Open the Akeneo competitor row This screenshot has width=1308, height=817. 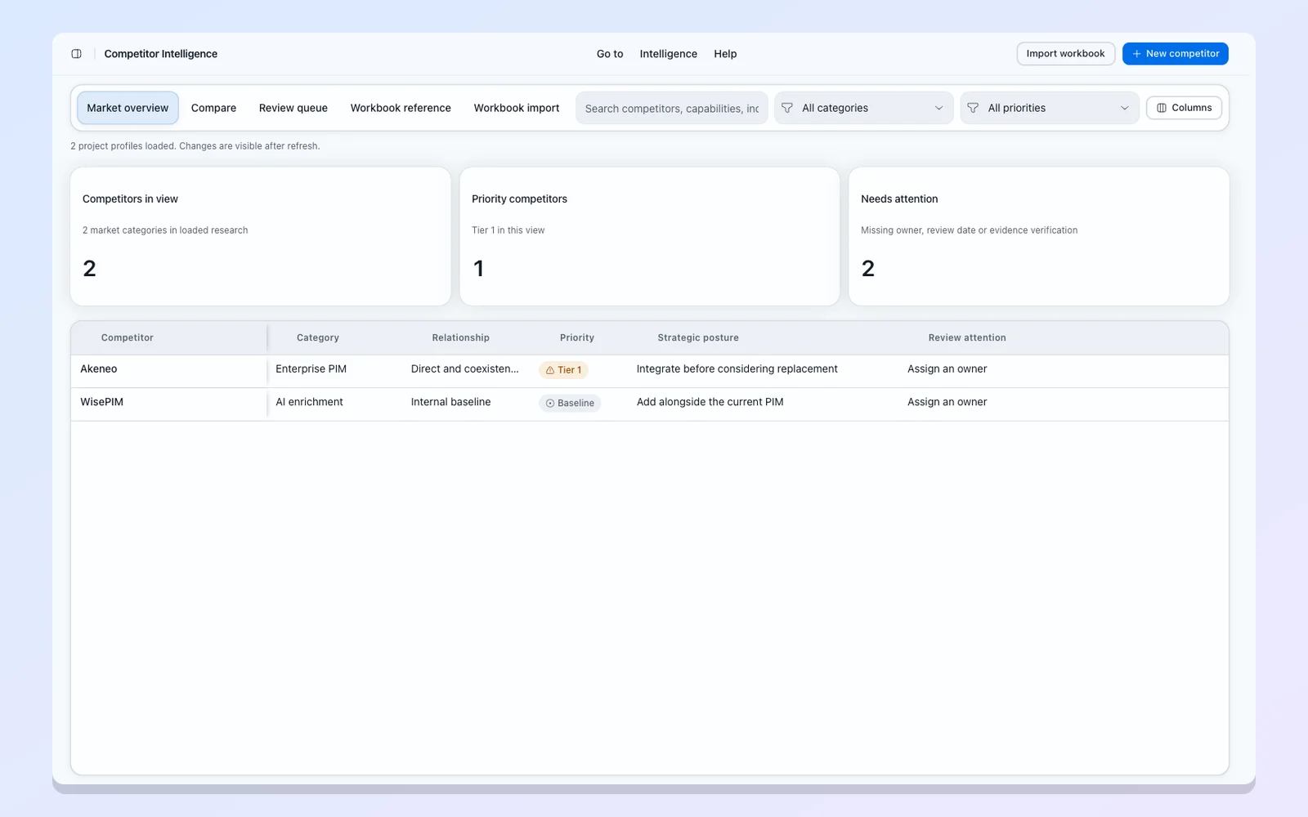click(x=649, y=371)
